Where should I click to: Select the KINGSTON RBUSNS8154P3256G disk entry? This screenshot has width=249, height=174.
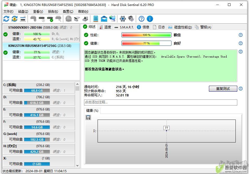pos(41,52)
